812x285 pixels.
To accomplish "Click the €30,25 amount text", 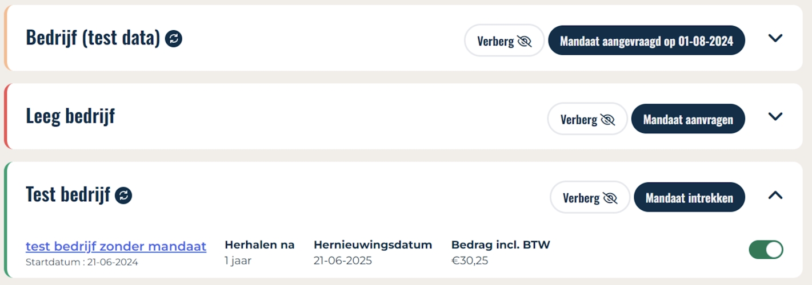I will pos(470,261).
